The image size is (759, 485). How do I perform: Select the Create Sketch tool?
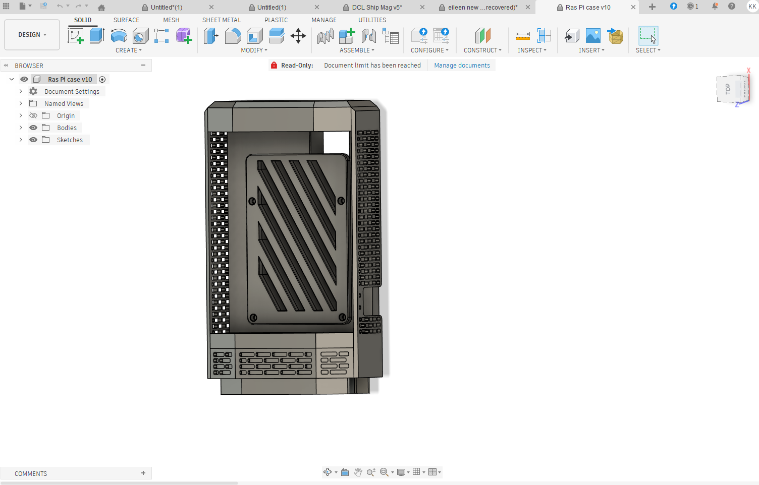click(x=75, y=36)
